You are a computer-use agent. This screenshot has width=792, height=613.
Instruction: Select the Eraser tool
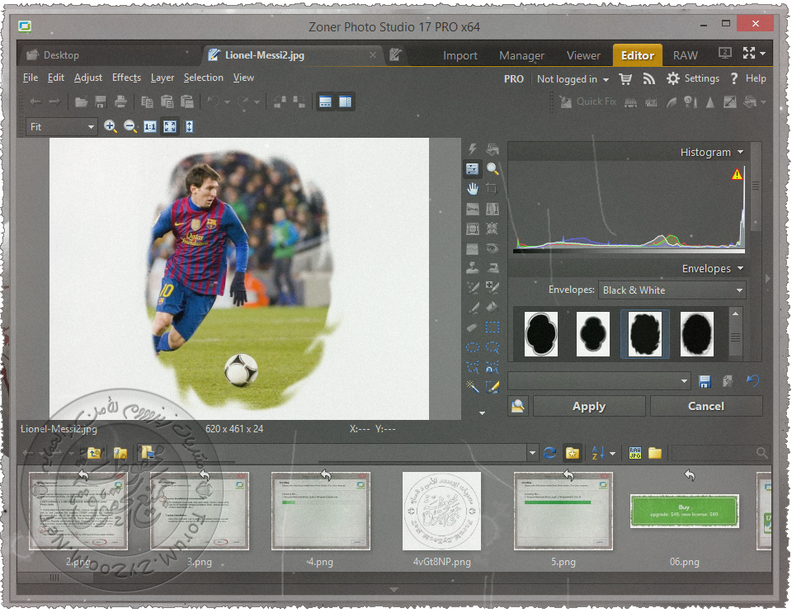[472, 328]
